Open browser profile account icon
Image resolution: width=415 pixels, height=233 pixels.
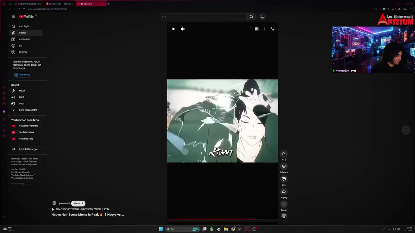click(399, 9)
